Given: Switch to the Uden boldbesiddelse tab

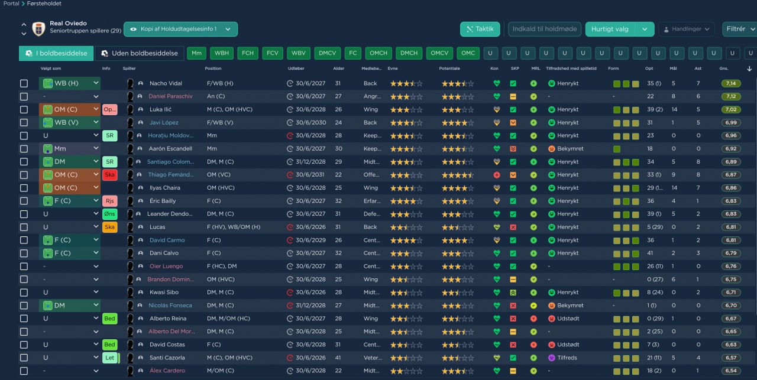Looking at the screenshot, I should click(x=140, y=53).
